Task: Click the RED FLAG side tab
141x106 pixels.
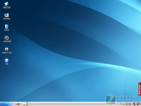Action: (140, 89)
